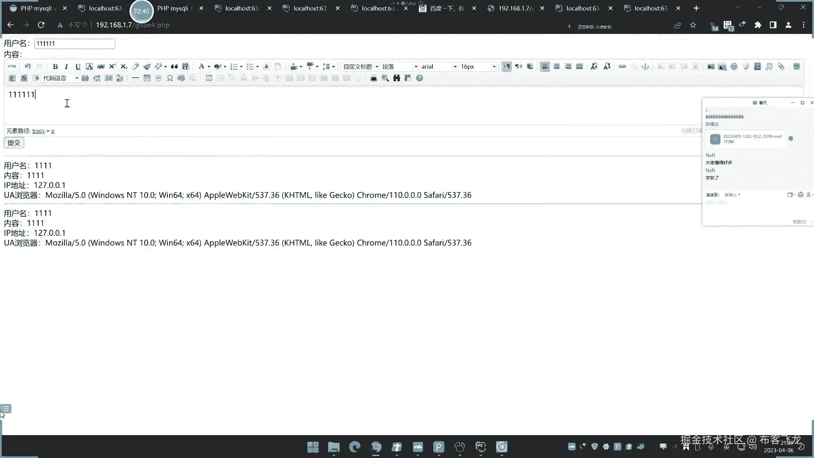Insert special character with omega icon
814x458 pixels.
[170, 78]
